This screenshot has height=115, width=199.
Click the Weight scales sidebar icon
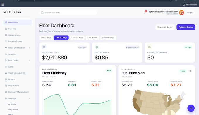6,35
